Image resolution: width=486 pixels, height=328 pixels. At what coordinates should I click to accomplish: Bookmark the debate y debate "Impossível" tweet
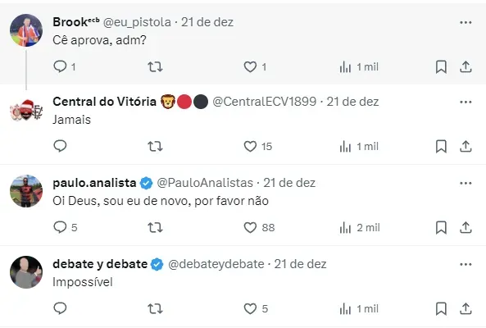click(441, 309)
